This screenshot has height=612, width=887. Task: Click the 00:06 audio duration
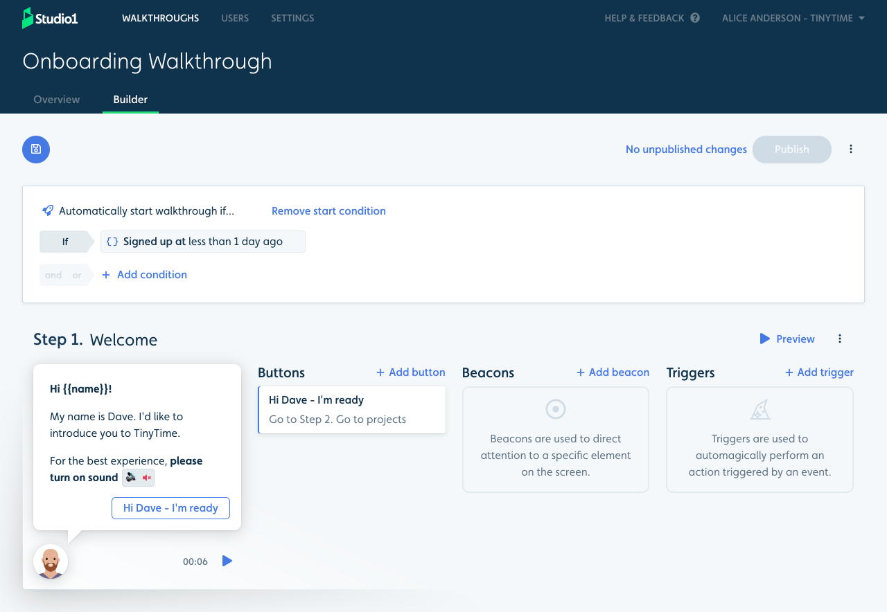[195, 561]
